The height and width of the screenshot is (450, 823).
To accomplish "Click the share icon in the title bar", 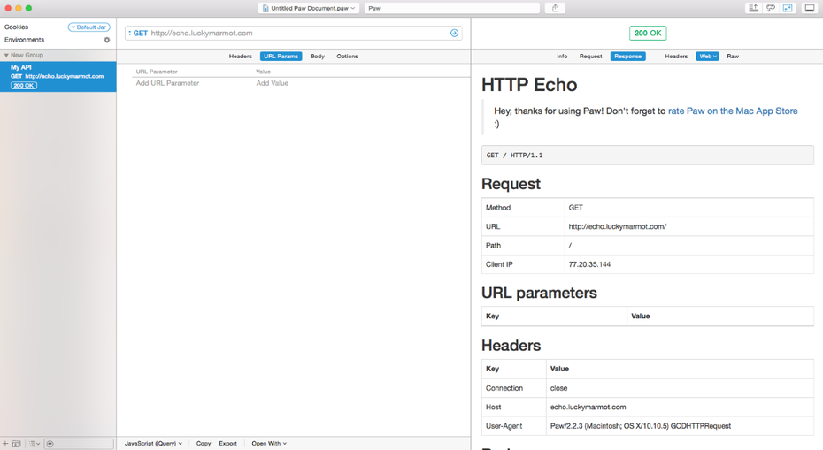I will [555, 8].
